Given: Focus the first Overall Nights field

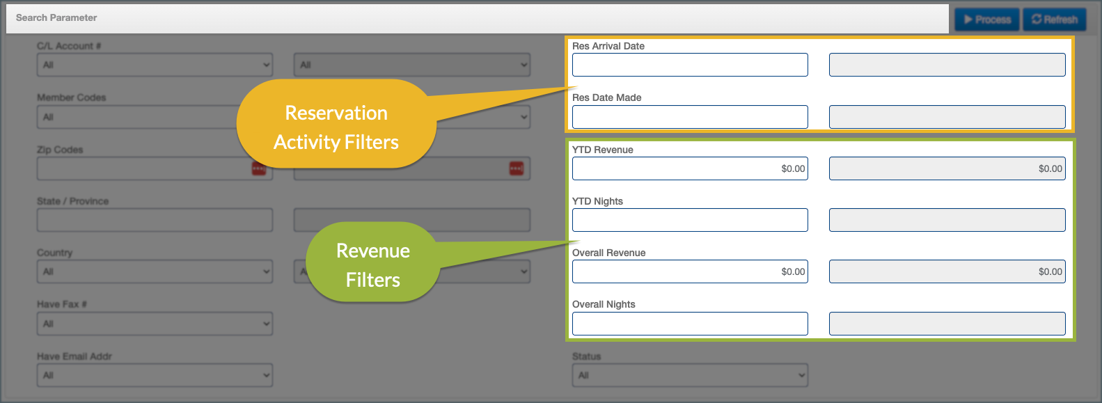Looking at the screenshot, I should click(690, 324).
